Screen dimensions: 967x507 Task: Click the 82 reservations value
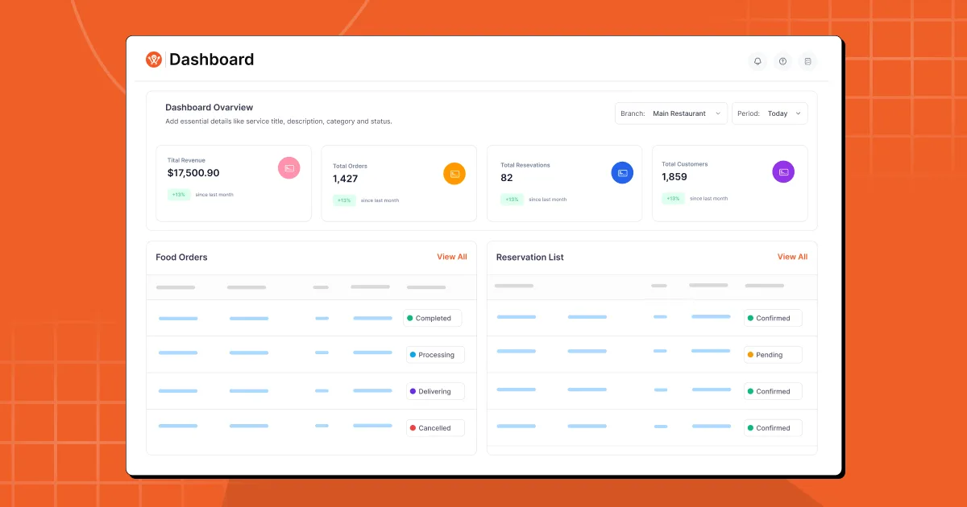click(507, 178)
